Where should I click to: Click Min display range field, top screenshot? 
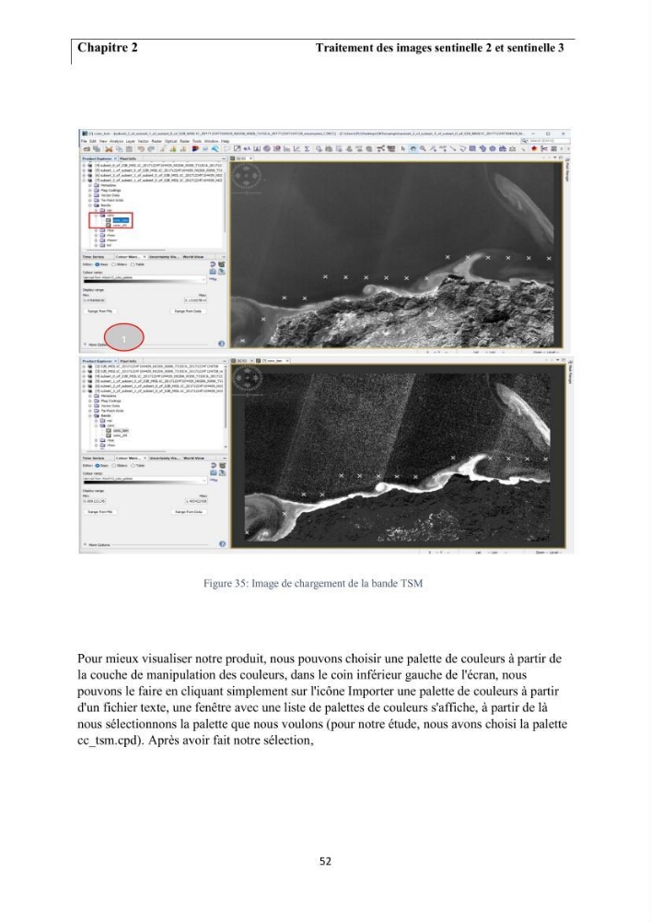(x=94, y=300)
